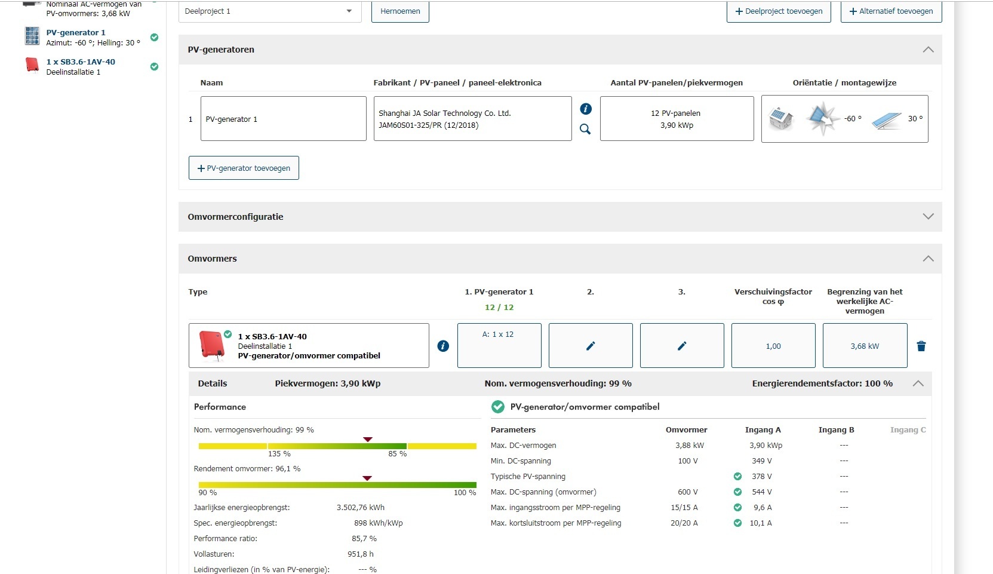
Task: Edit PV-generator input 2 pencil icon
Action: (x=591, y=346)
